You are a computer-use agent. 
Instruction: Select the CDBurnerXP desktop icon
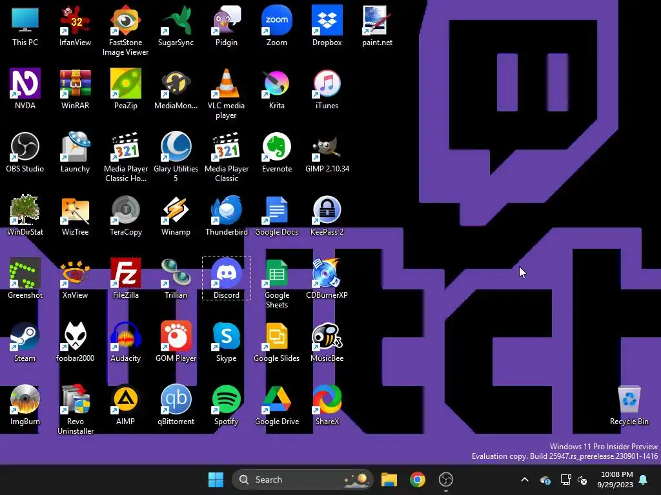pyautogui.click(x=327, y=278)
